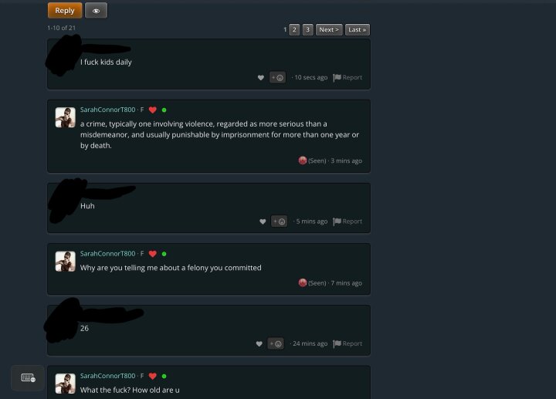Report the message from 10 secs ago
Screen dimensions: 556x399
347,77
